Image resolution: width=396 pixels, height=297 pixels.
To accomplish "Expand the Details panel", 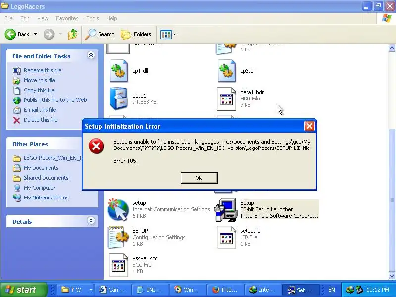I will (x=91, y=221).
